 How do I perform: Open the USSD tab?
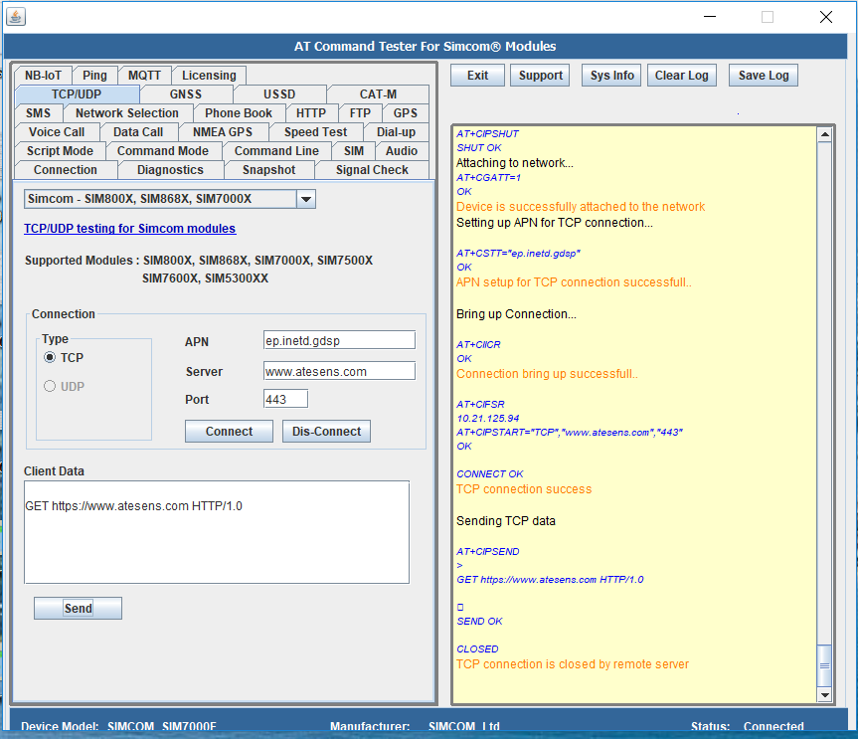click(279, 94)
